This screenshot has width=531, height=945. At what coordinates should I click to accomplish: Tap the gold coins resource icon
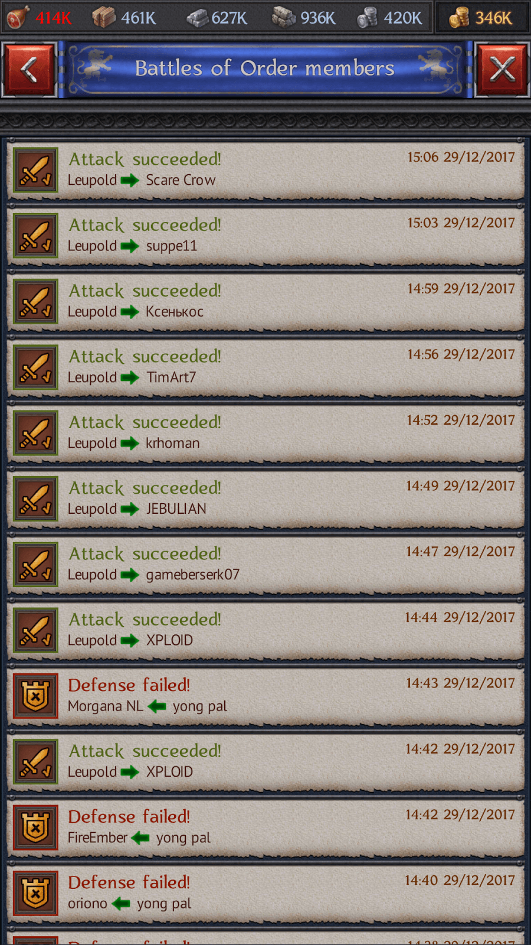[459, 18]
